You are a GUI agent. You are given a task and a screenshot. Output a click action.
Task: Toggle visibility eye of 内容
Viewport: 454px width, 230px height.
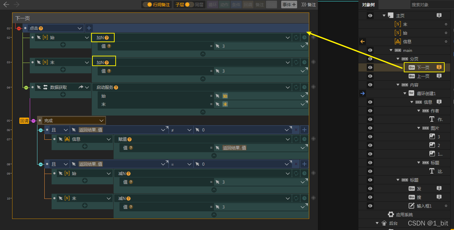click(370, 85)
